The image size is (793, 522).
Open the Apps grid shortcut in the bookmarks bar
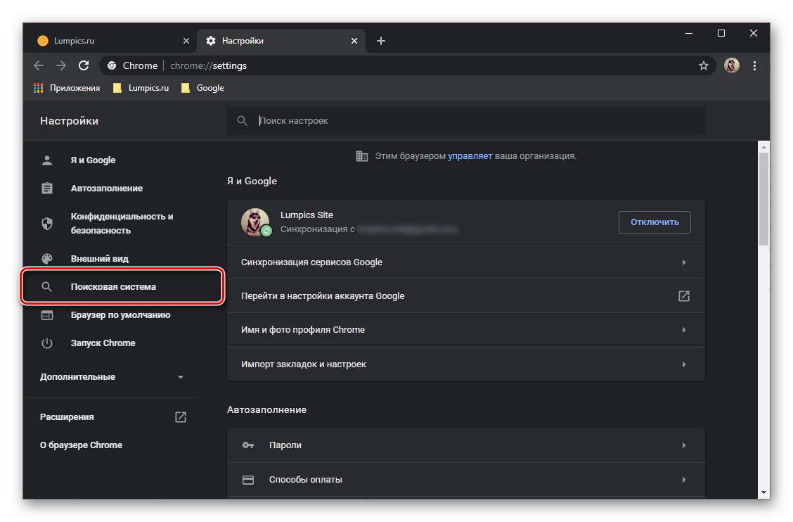tap(67, 88)
